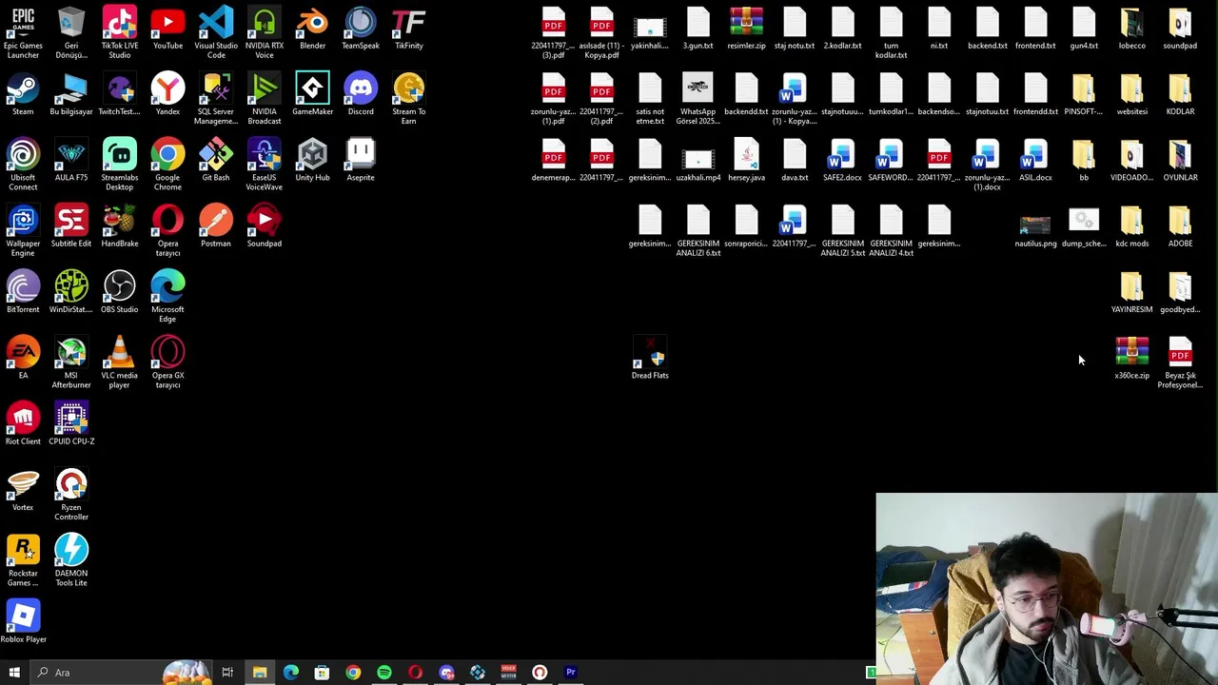
Task: Select the BitTorrent desktop icon
Action: (x=23, y=292)
